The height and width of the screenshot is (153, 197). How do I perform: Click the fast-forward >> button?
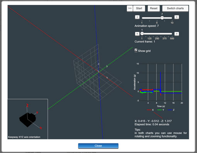point(130,8)
